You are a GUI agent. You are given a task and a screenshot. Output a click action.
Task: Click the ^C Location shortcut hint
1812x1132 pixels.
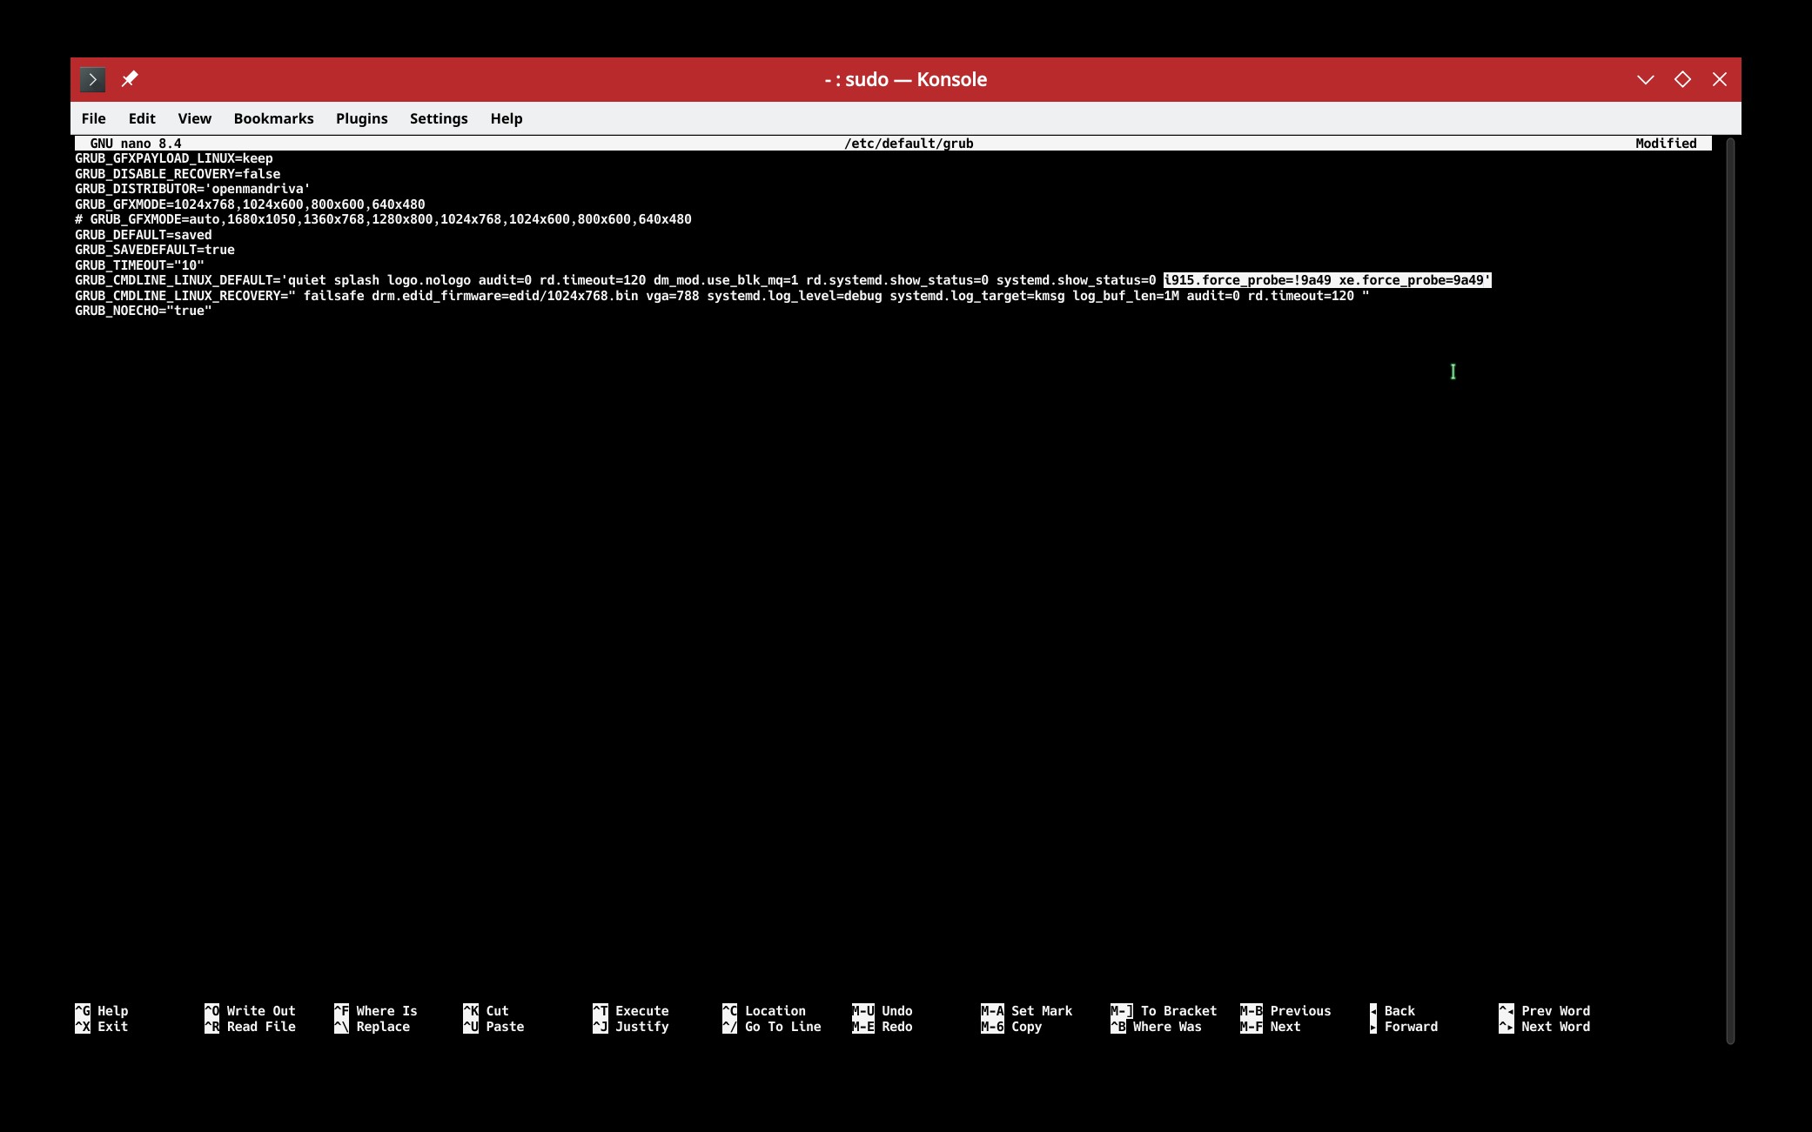[x=764, y=1011]
